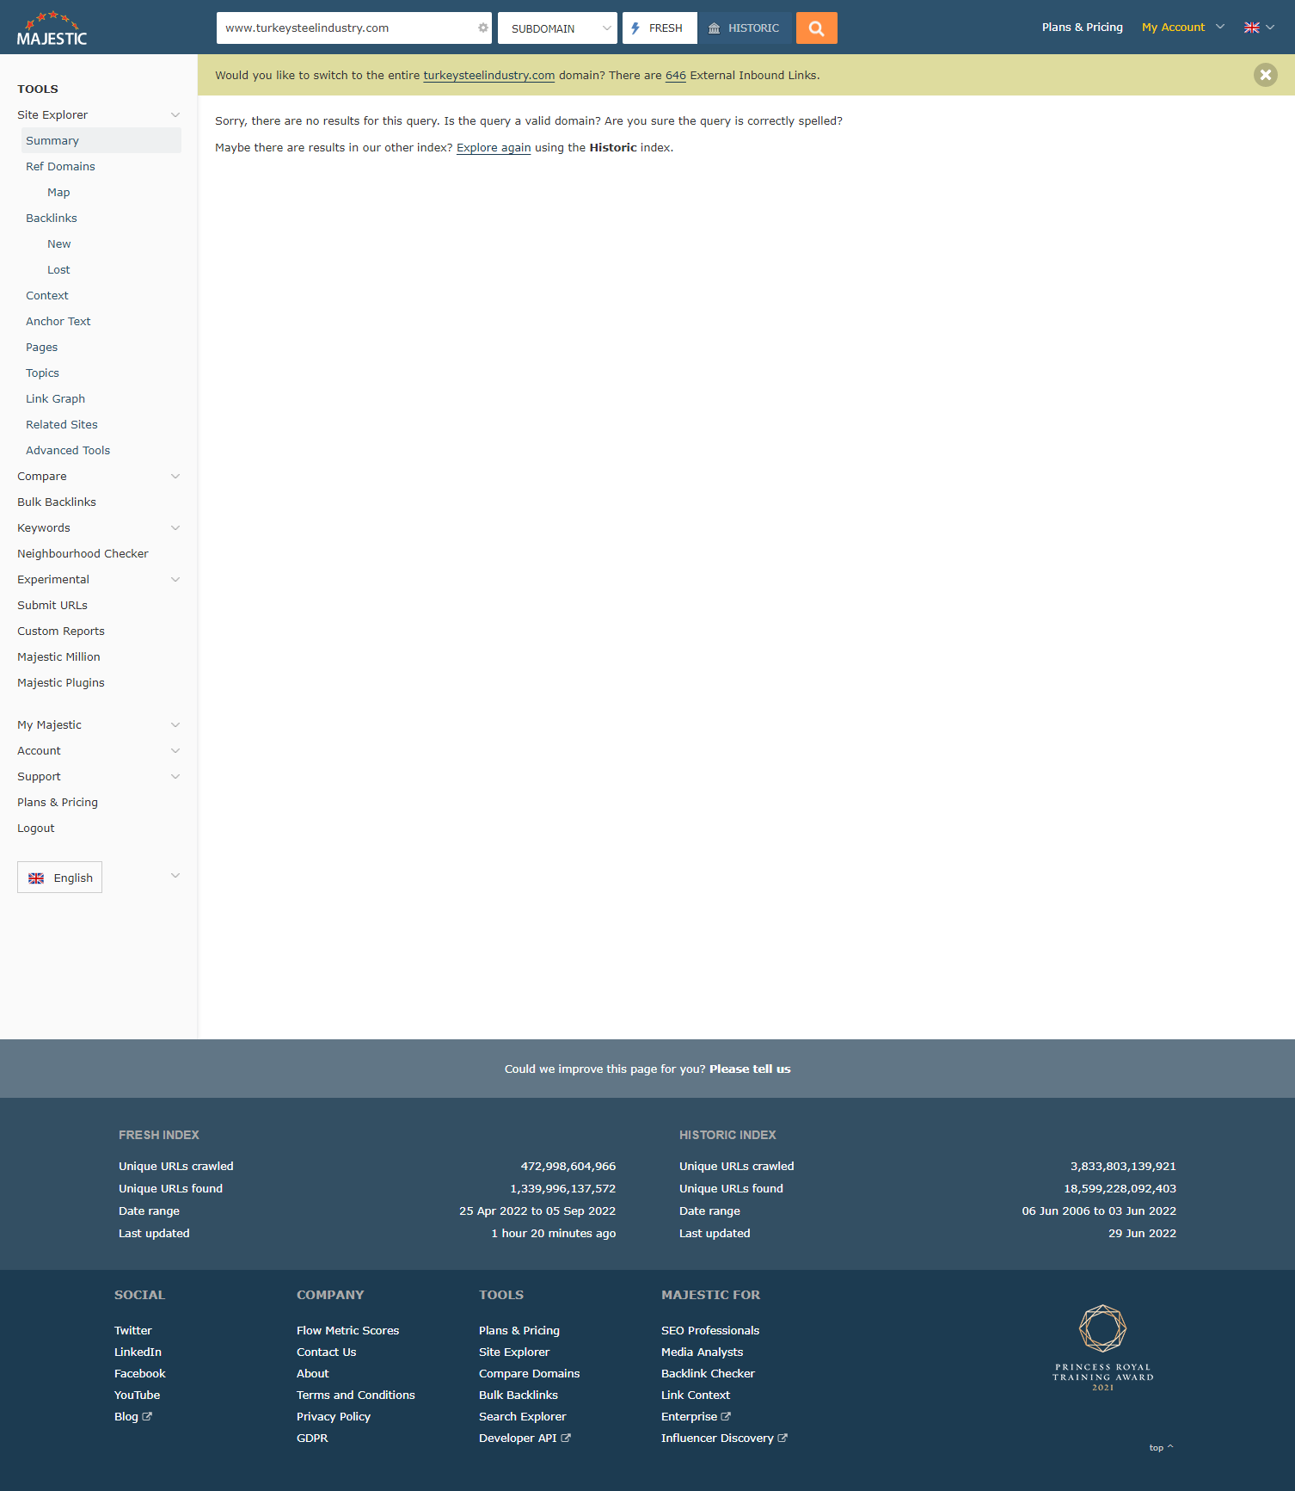
Task: Open Custom Reports
Action: coord(61,632)
